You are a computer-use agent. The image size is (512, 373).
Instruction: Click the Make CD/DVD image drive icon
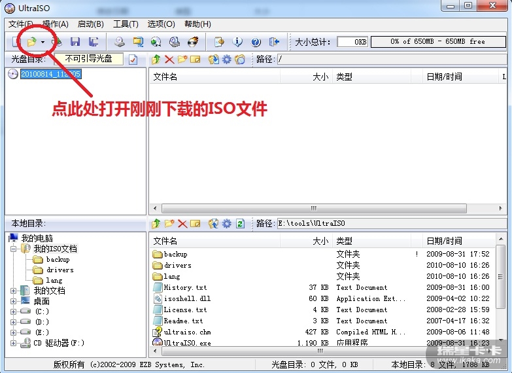[x=119, y=41]
